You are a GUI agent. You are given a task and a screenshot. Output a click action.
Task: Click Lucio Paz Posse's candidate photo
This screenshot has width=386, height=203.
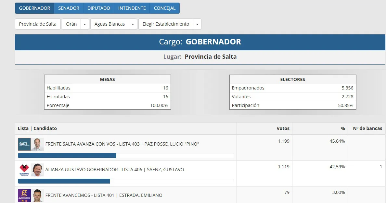click(x=38, y=144)
